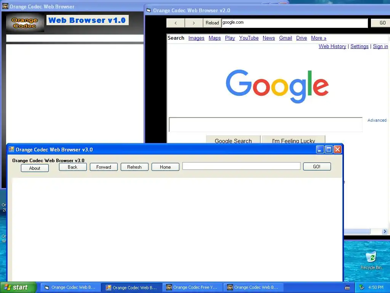This screenshot has height=293, width=390.
Task: Click the v3.0 browser title bar icon
Action: tap(11, 149)
